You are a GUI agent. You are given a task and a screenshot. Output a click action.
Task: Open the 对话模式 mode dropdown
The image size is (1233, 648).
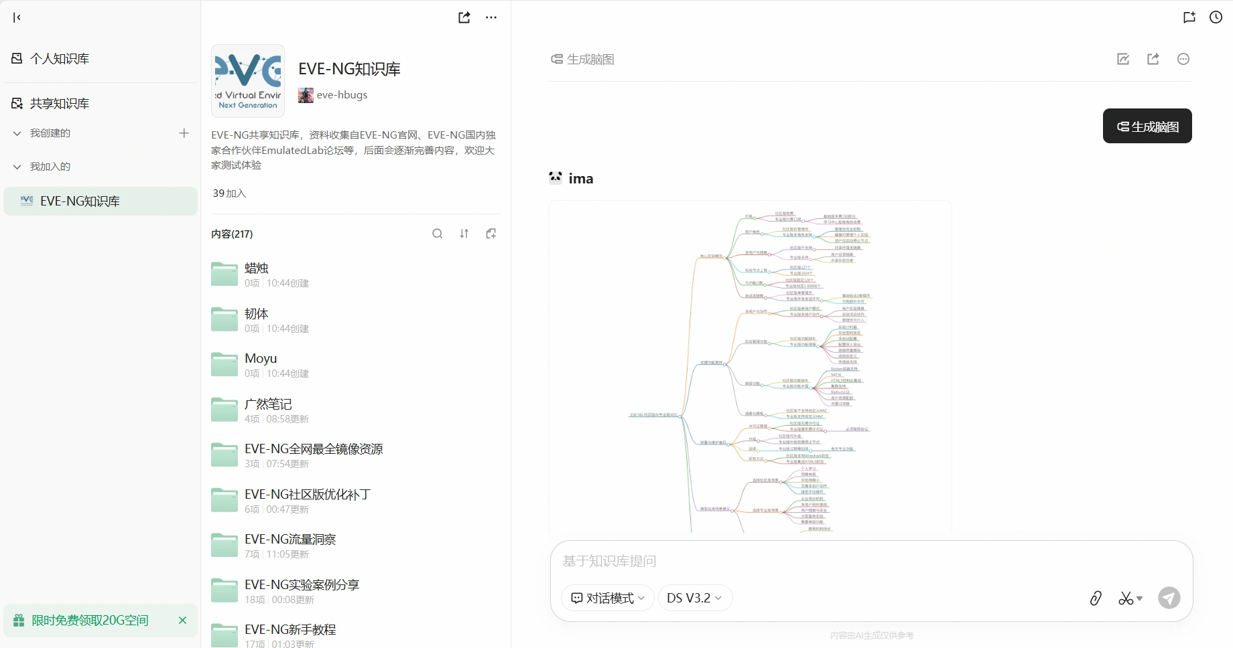point(608,598)
